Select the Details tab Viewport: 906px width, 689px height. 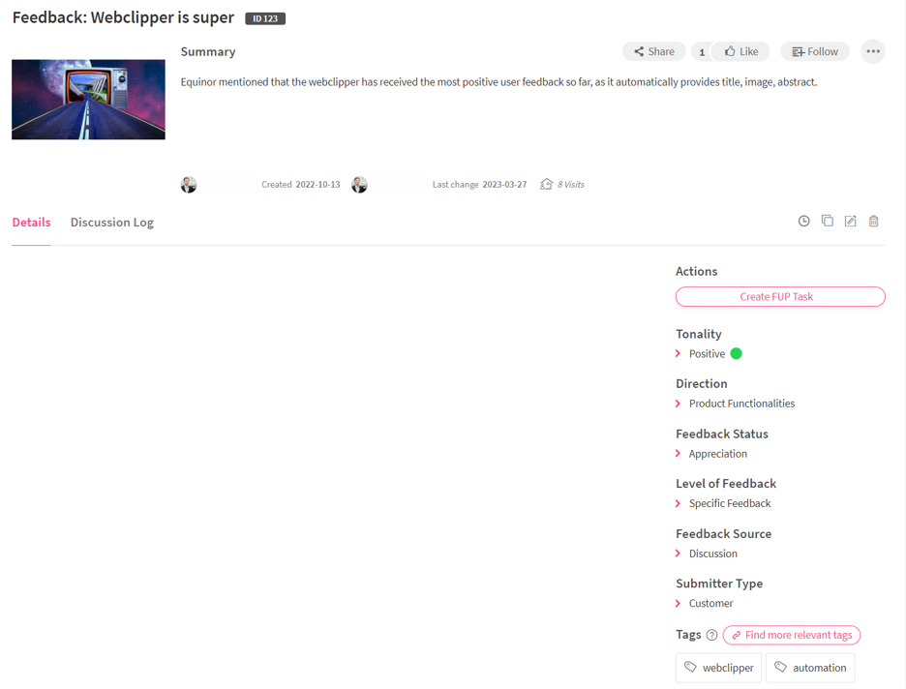point(31,223)
